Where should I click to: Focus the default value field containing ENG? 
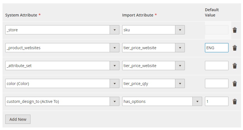[x=216, y=48]
